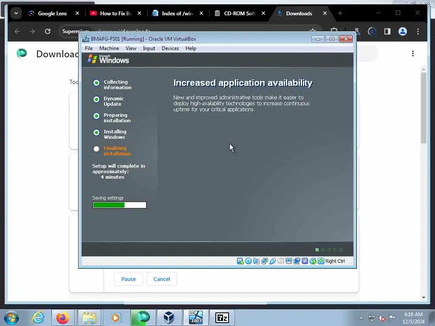The width and height of the screenshot is (435, 326).
Task: Open VirtualBox hard disk activity indicator
Action: 240,261
